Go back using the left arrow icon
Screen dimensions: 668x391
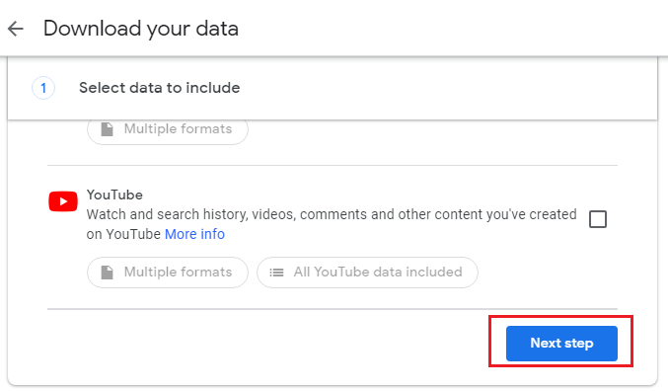16,29
